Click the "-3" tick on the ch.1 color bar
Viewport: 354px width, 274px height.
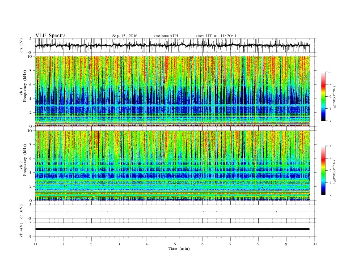tap(330, 72)
